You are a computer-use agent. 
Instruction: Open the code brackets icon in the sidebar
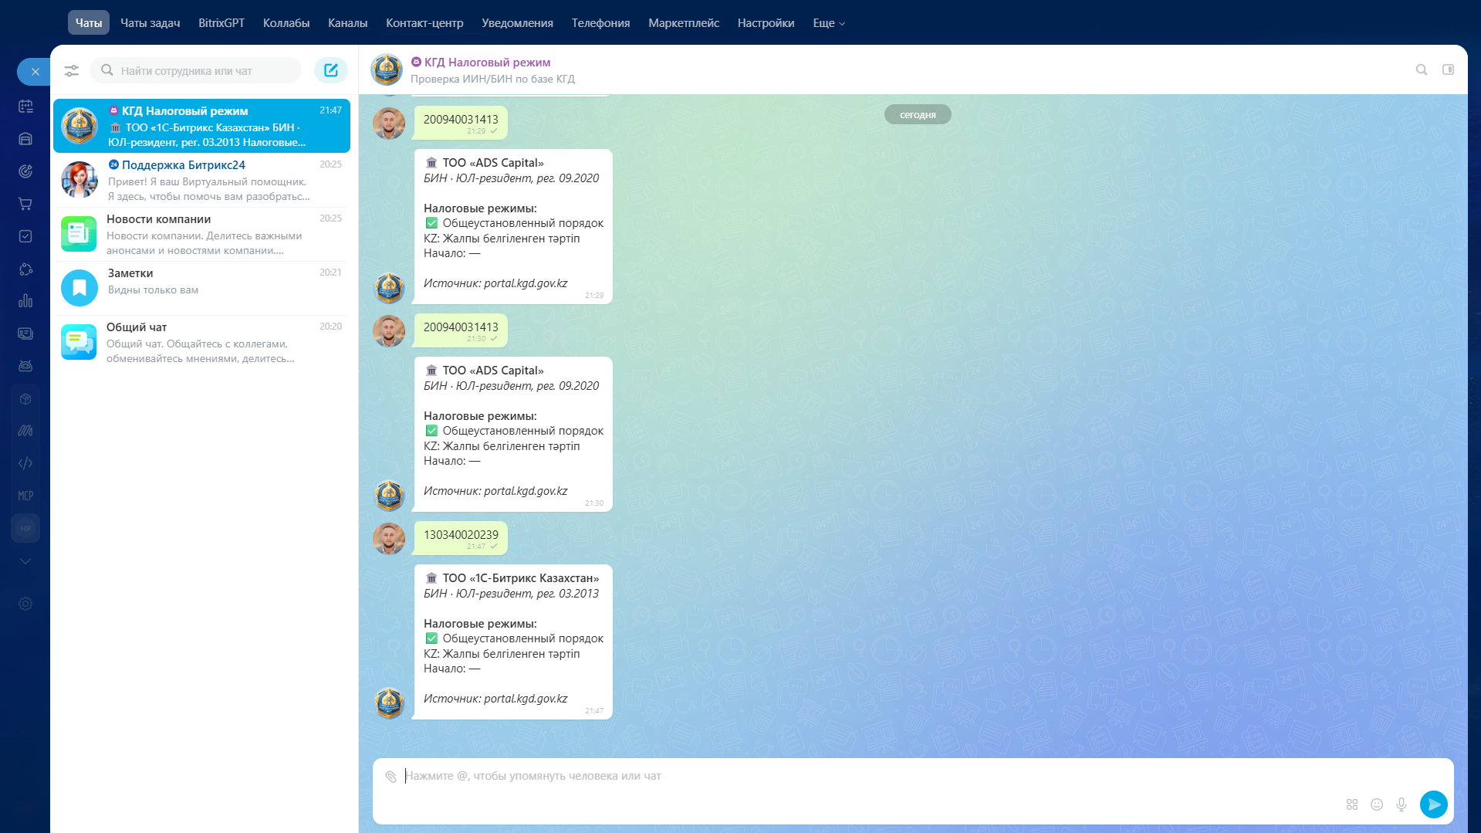click(x=25, y=463)
